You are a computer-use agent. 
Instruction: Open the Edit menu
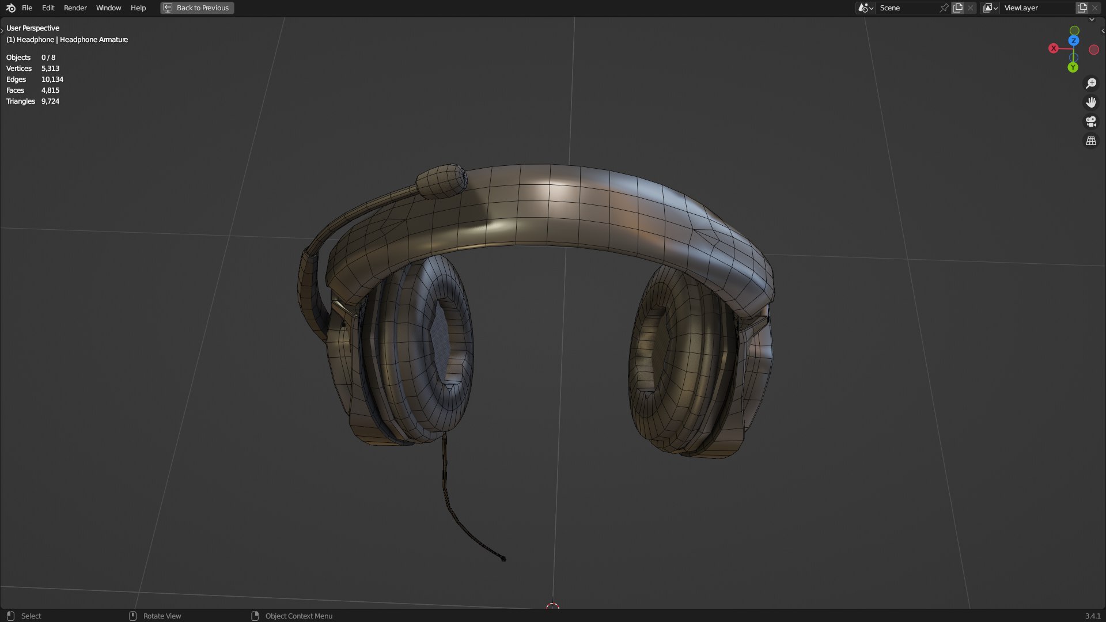(48, 8)
